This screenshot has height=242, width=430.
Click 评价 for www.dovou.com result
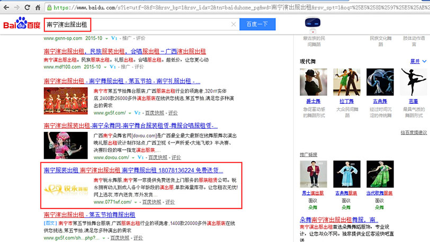[x=176, y=157]
